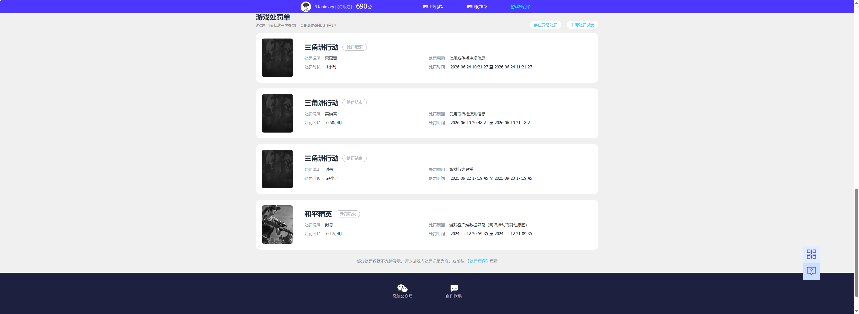Click the 690分 credit score
Viewport: 859px width, 314px height.
click(x=364, y=6)
